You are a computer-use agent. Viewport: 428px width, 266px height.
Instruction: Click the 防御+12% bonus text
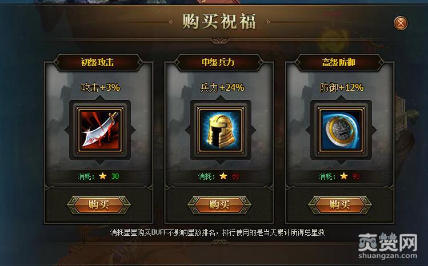pos(342,87)
